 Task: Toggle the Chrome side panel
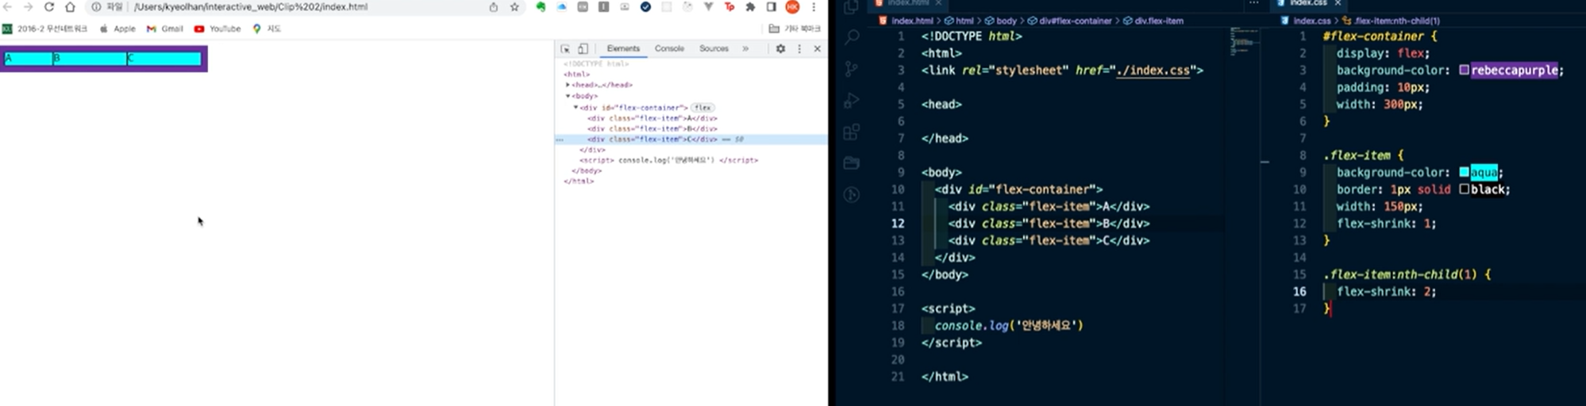tap(771, 7)
